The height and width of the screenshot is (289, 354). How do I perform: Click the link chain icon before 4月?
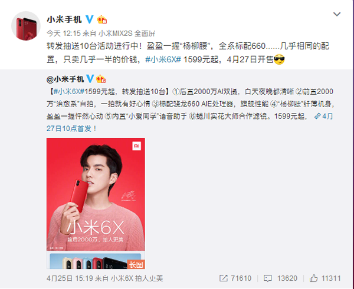(317, 116)
